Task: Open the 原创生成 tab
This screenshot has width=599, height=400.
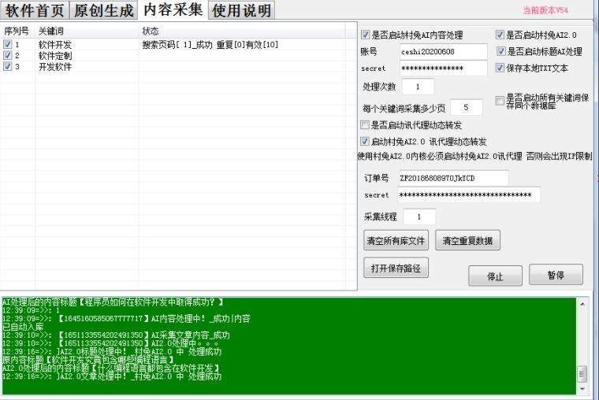Action: (x=103, y=10)
